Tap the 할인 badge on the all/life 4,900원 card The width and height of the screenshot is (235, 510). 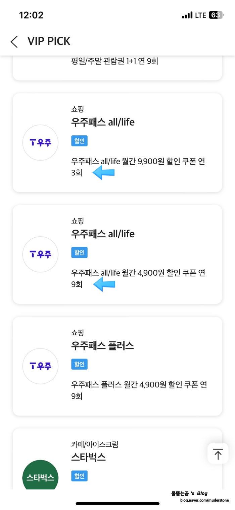79,252
